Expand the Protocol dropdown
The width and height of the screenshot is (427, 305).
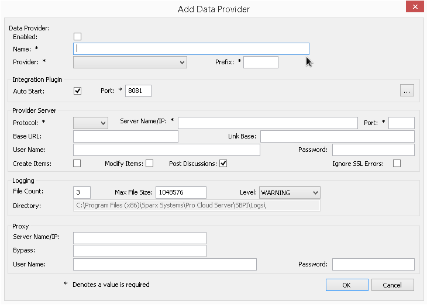[91, 123]
